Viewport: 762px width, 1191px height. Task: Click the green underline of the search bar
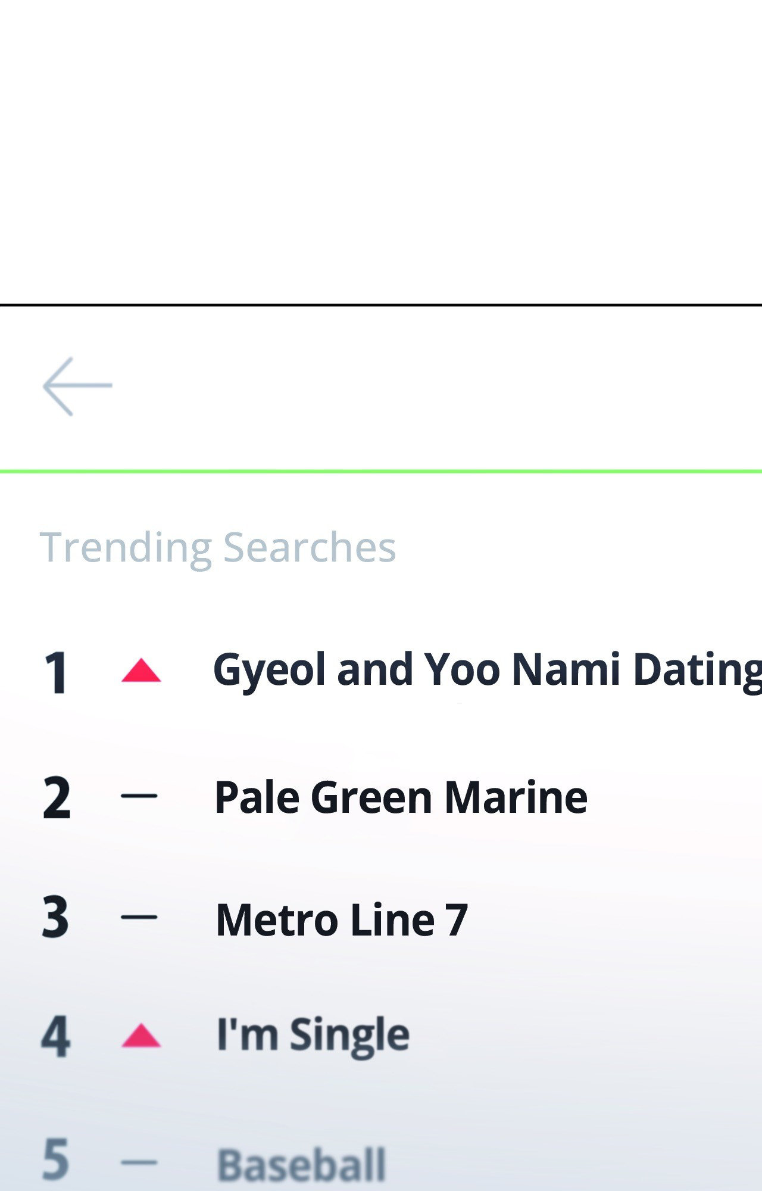(x=381, y=472)
